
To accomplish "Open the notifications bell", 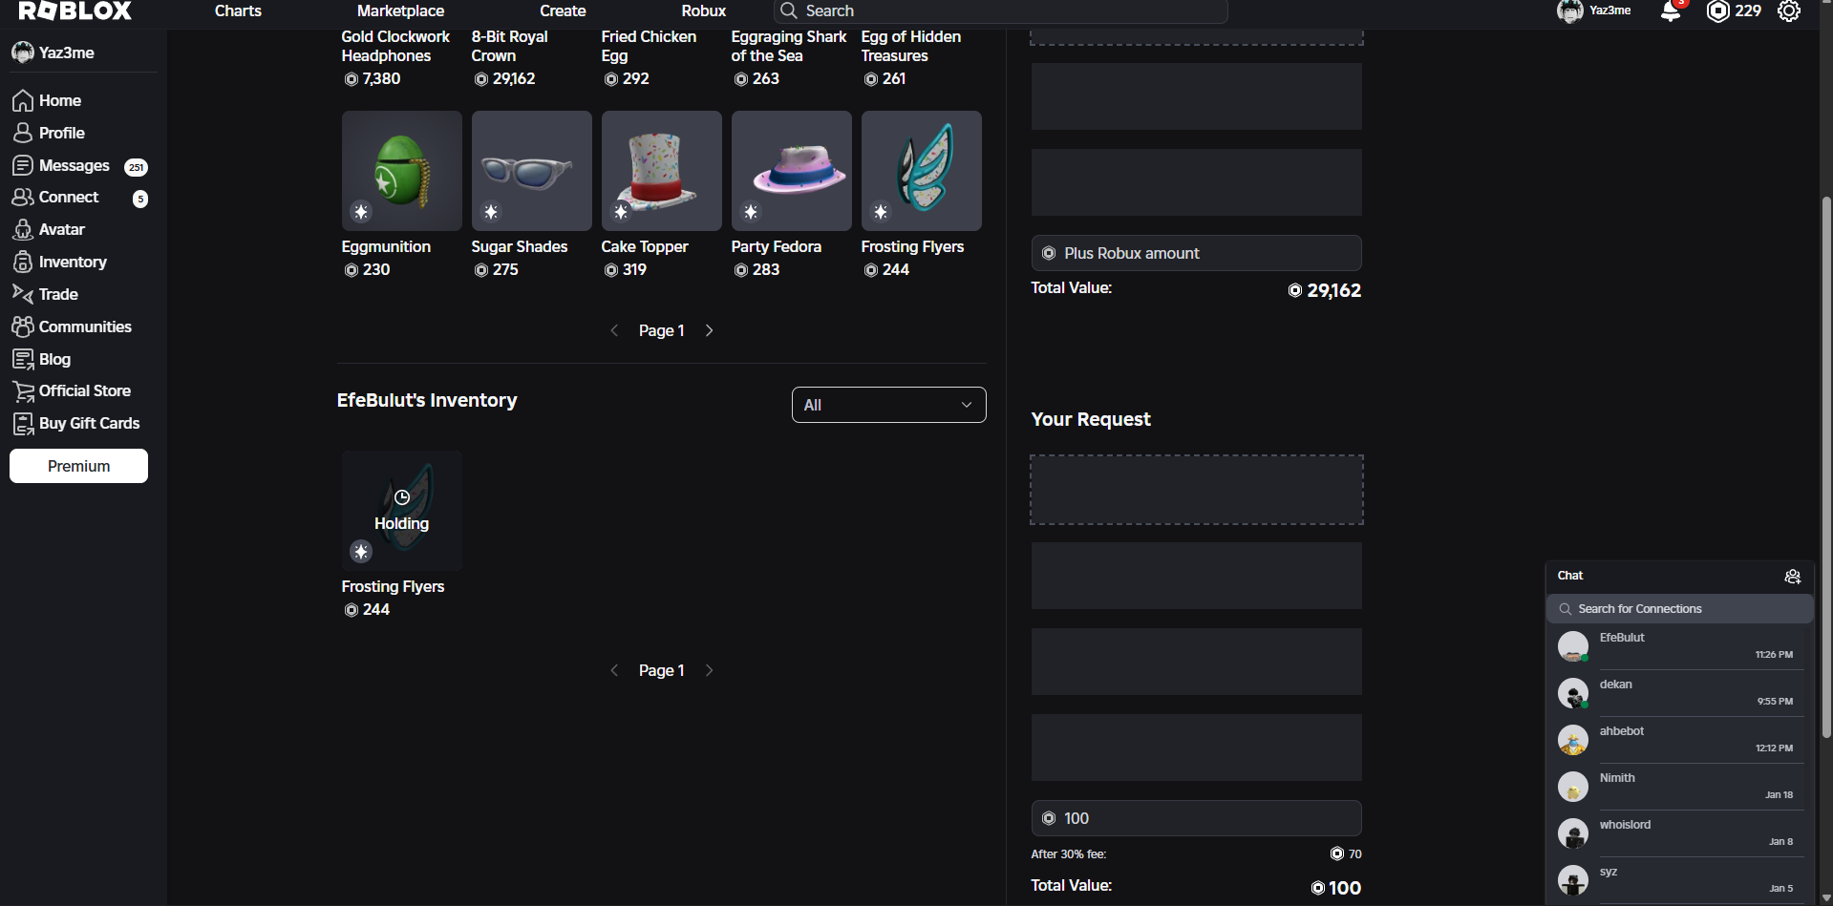I will (x=1671, y=11).
